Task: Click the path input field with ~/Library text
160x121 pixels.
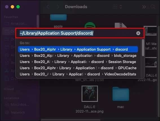Action: pos(80,33)
